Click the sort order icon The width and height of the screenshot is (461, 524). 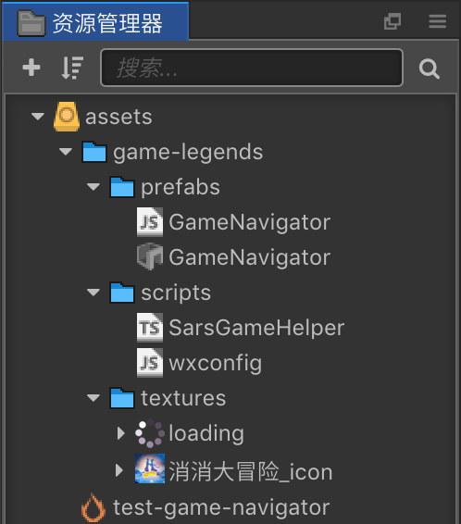coord(72,68)
